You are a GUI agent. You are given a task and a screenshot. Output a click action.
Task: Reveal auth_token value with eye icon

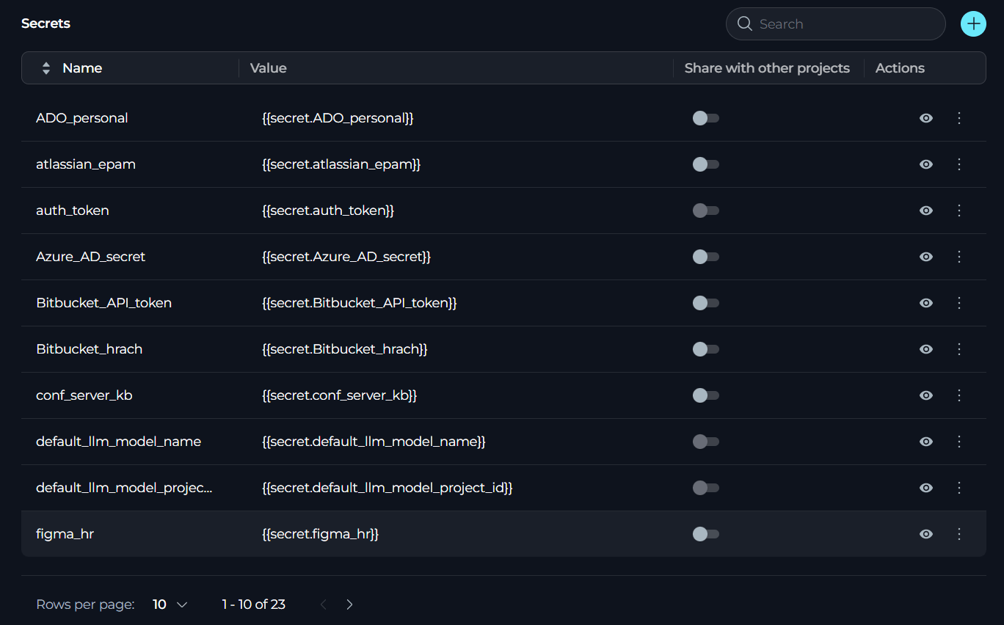[x=926, y=211]
